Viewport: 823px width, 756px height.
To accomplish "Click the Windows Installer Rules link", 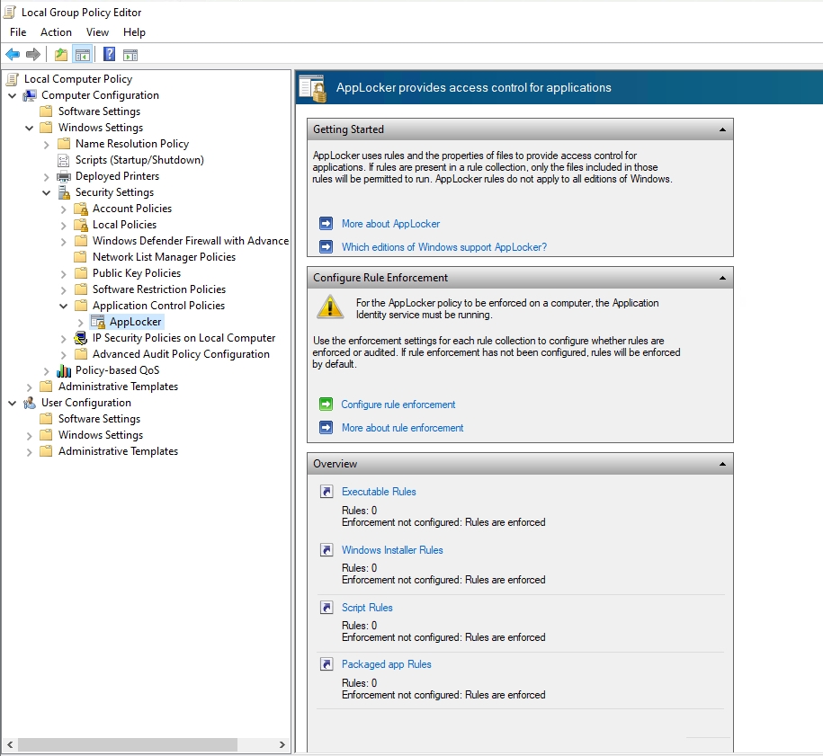I will pos(392,550).
